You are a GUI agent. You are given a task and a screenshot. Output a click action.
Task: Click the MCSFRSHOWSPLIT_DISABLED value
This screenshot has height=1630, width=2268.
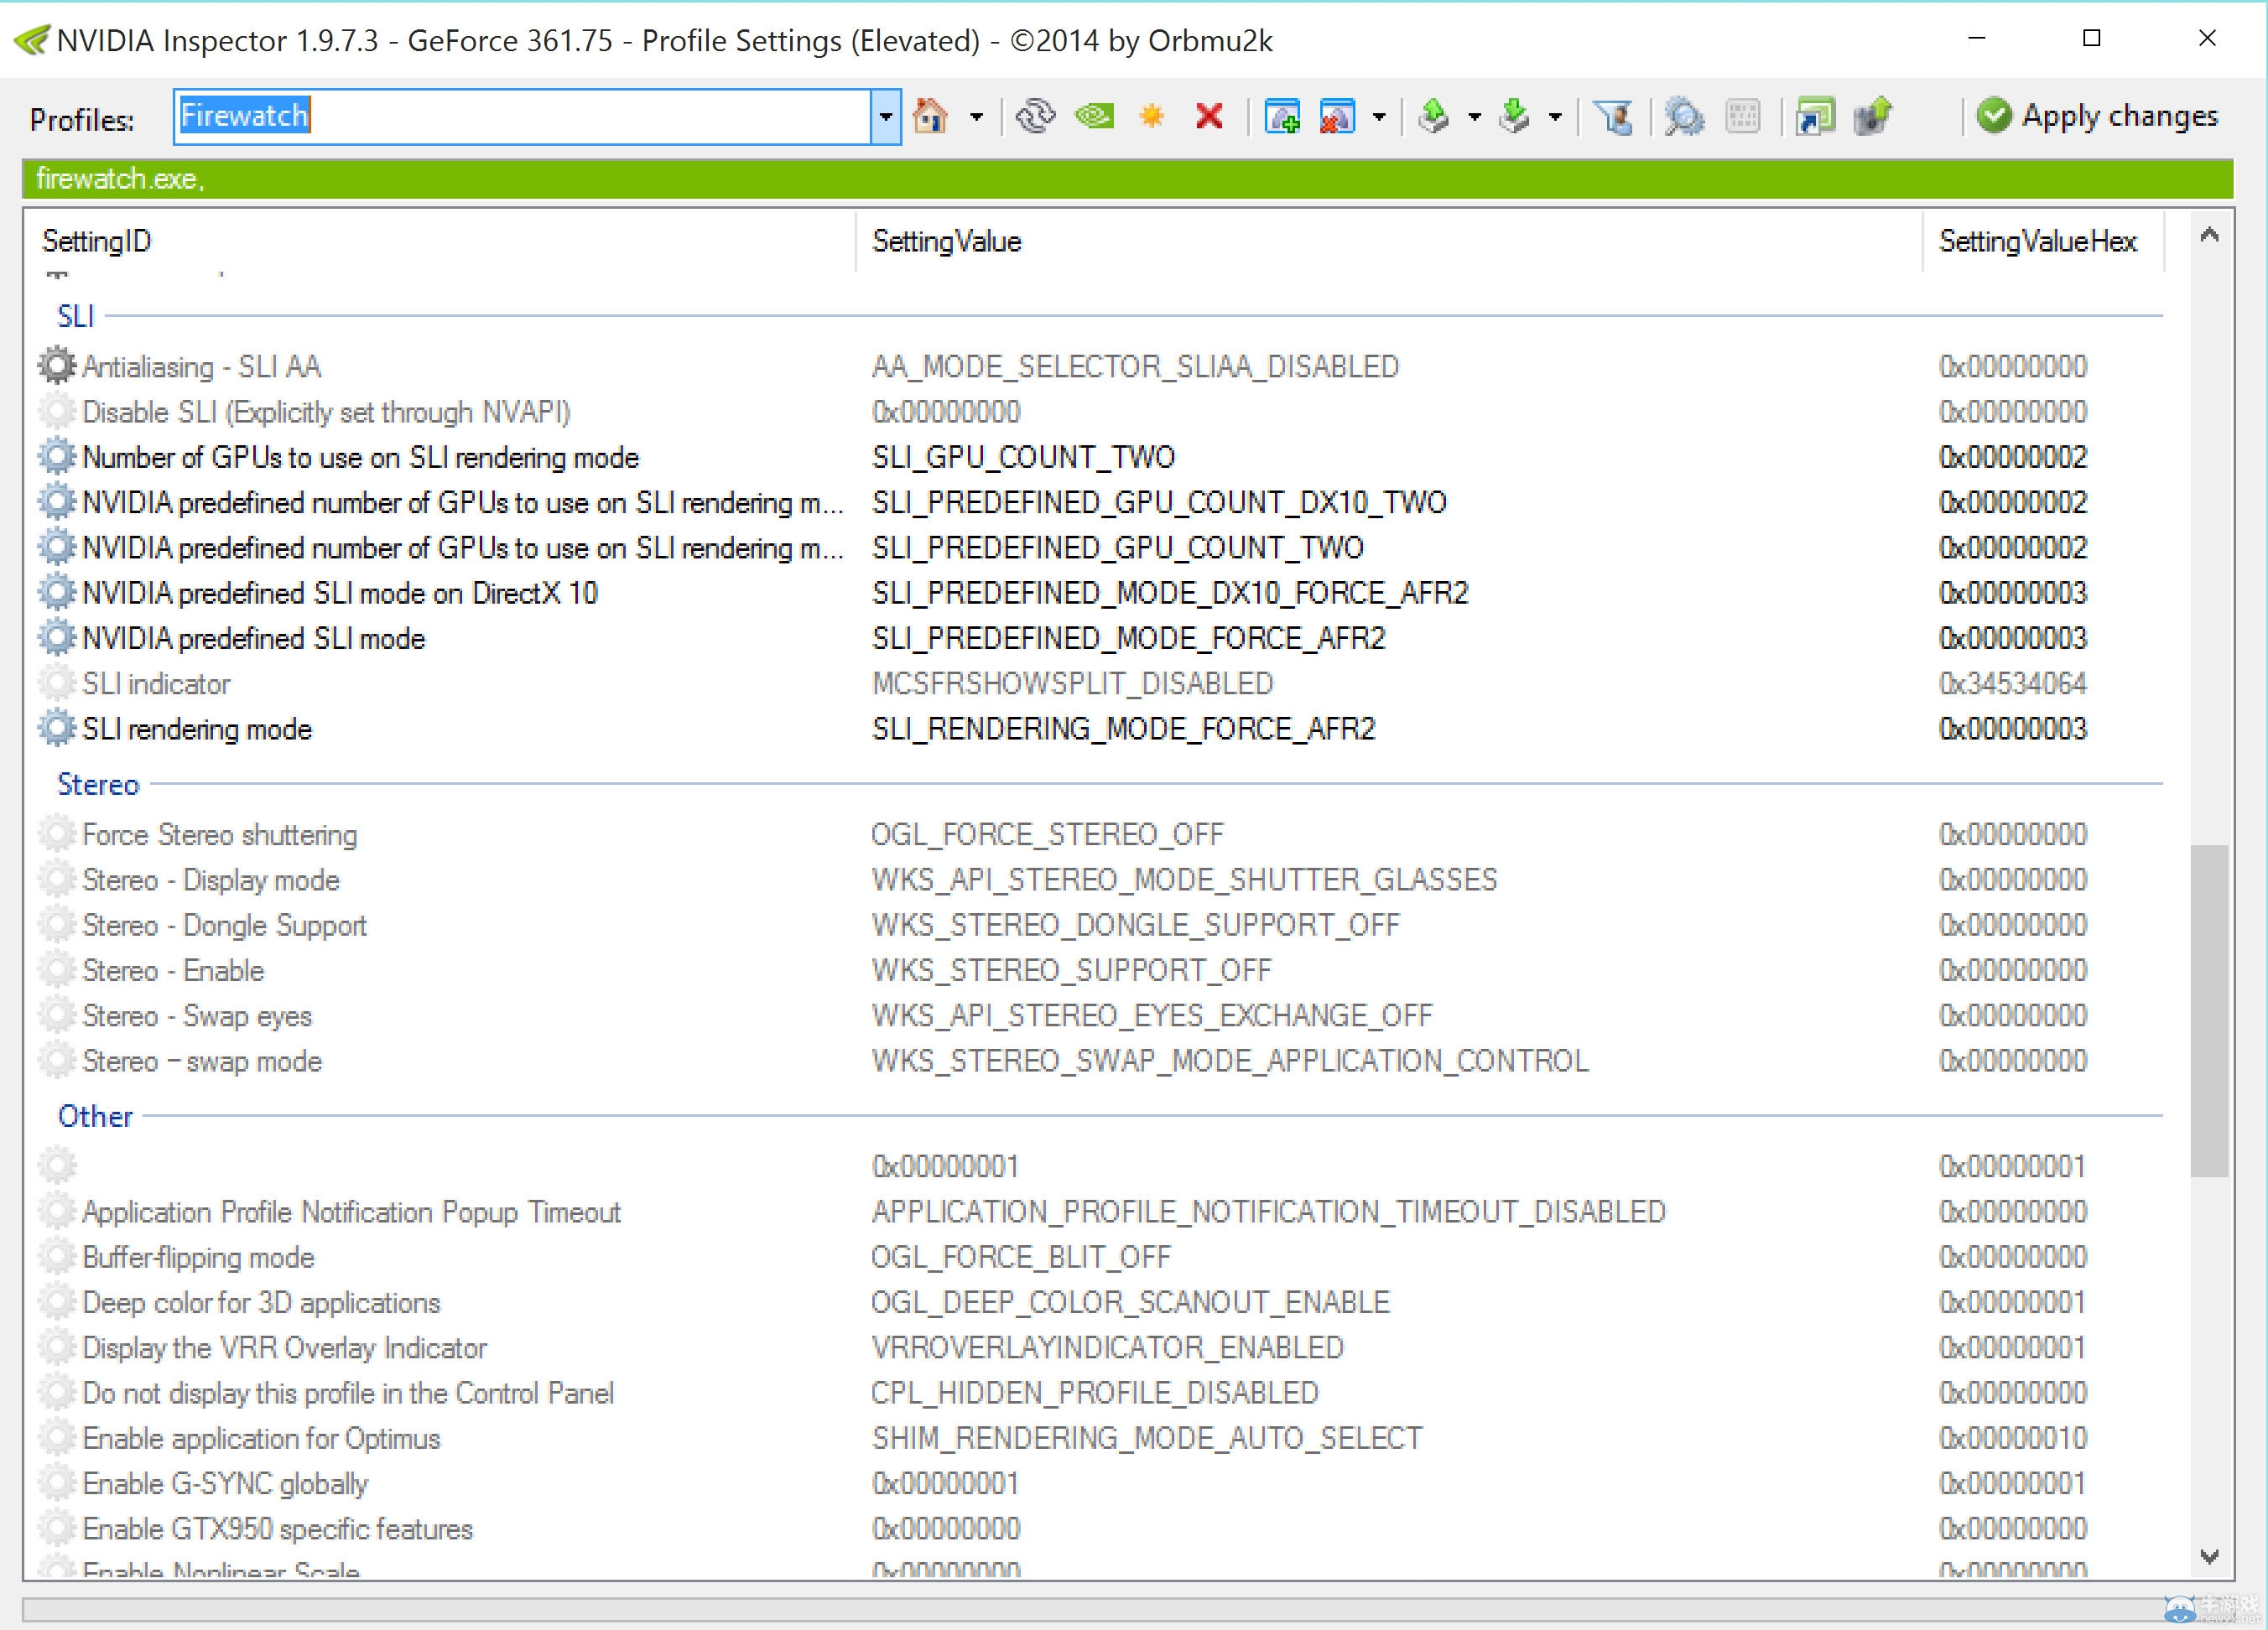[x=1072, y=683]
